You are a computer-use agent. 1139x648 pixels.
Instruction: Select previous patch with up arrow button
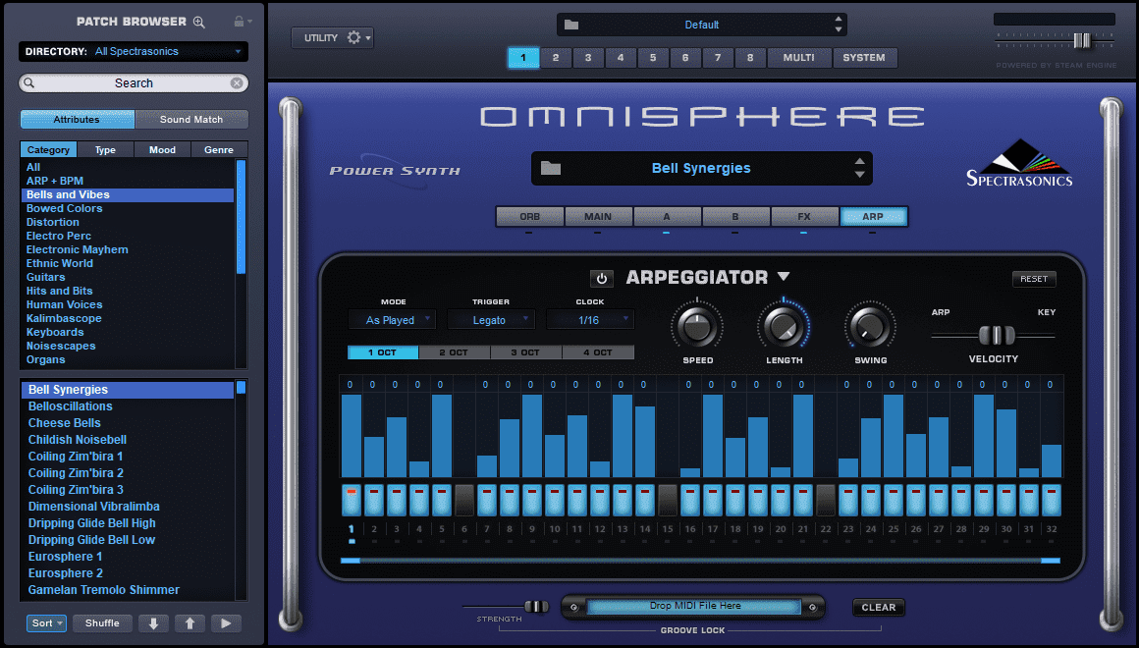(190, 623)
